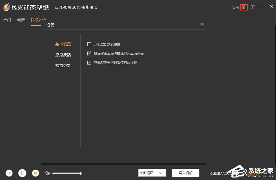Open 意见反馈 settings section
The height and width of the screenshot is (180, 276).
(63, 55)
